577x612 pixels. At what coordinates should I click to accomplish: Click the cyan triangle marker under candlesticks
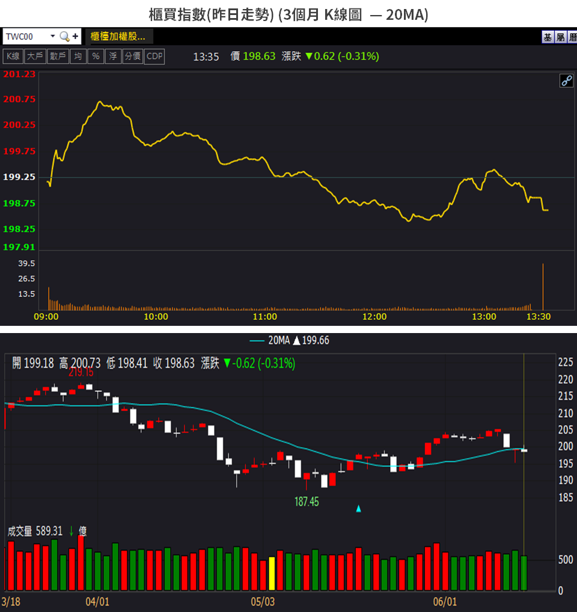point(359,509)
